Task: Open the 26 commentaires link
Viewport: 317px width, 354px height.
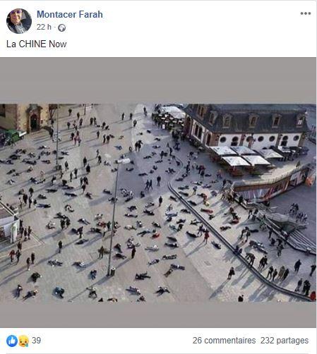Action: [224, 341]
